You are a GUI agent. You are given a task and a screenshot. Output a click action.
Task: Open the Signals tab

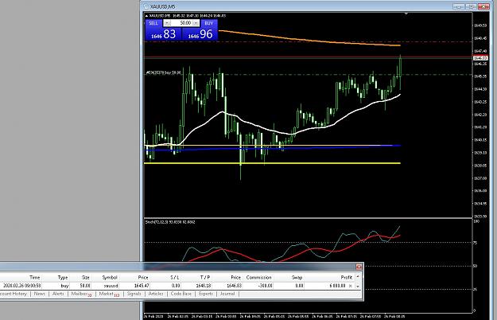(x=134, y=294)
